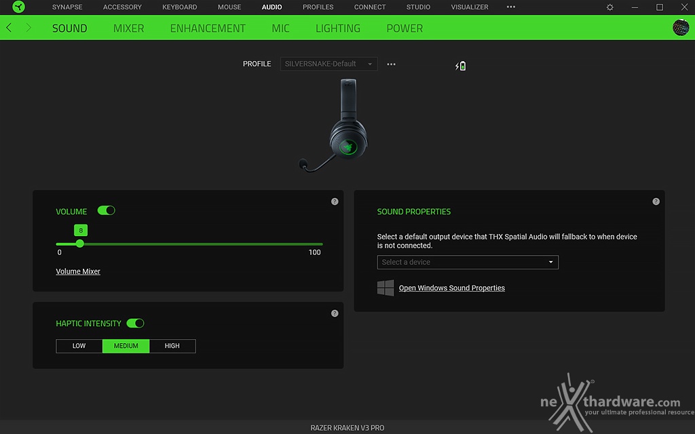This screenshot has width=695, height=434.
Task: Open Windows Sound Properties link
Action: [x=451, y=288]
